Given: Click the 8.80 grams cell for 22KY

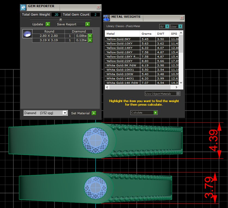Looking at the screenshot, I should tap(148, 61).
